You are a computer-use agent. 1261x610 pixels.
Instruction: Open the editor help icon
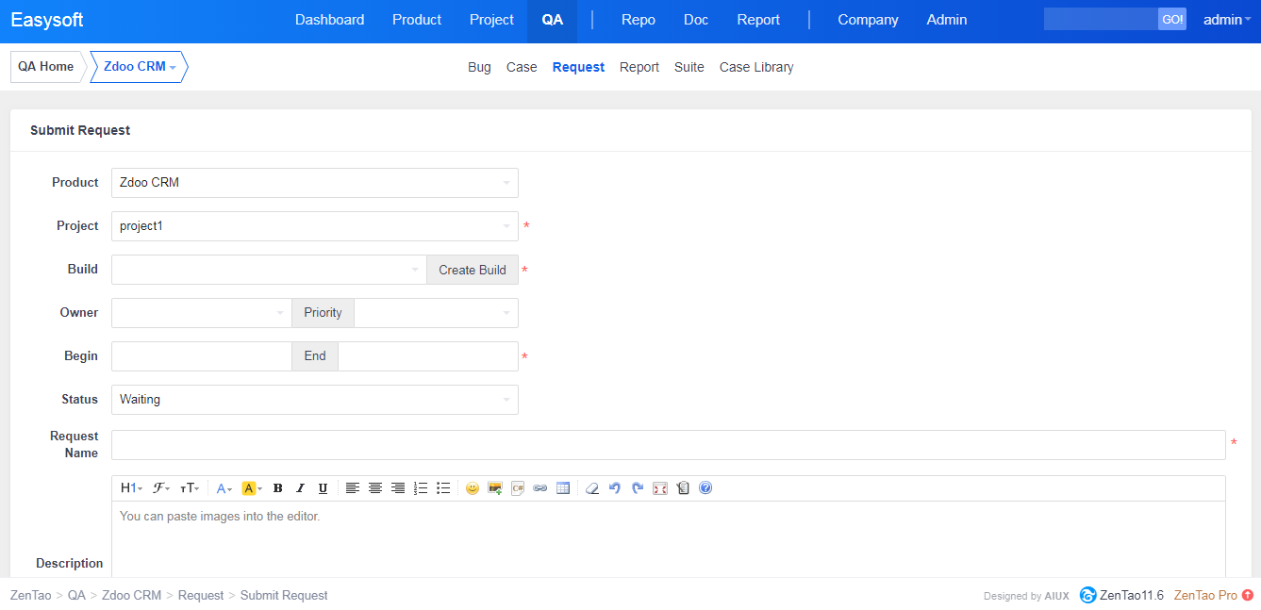pyautogui.click(x=705, y=488)
